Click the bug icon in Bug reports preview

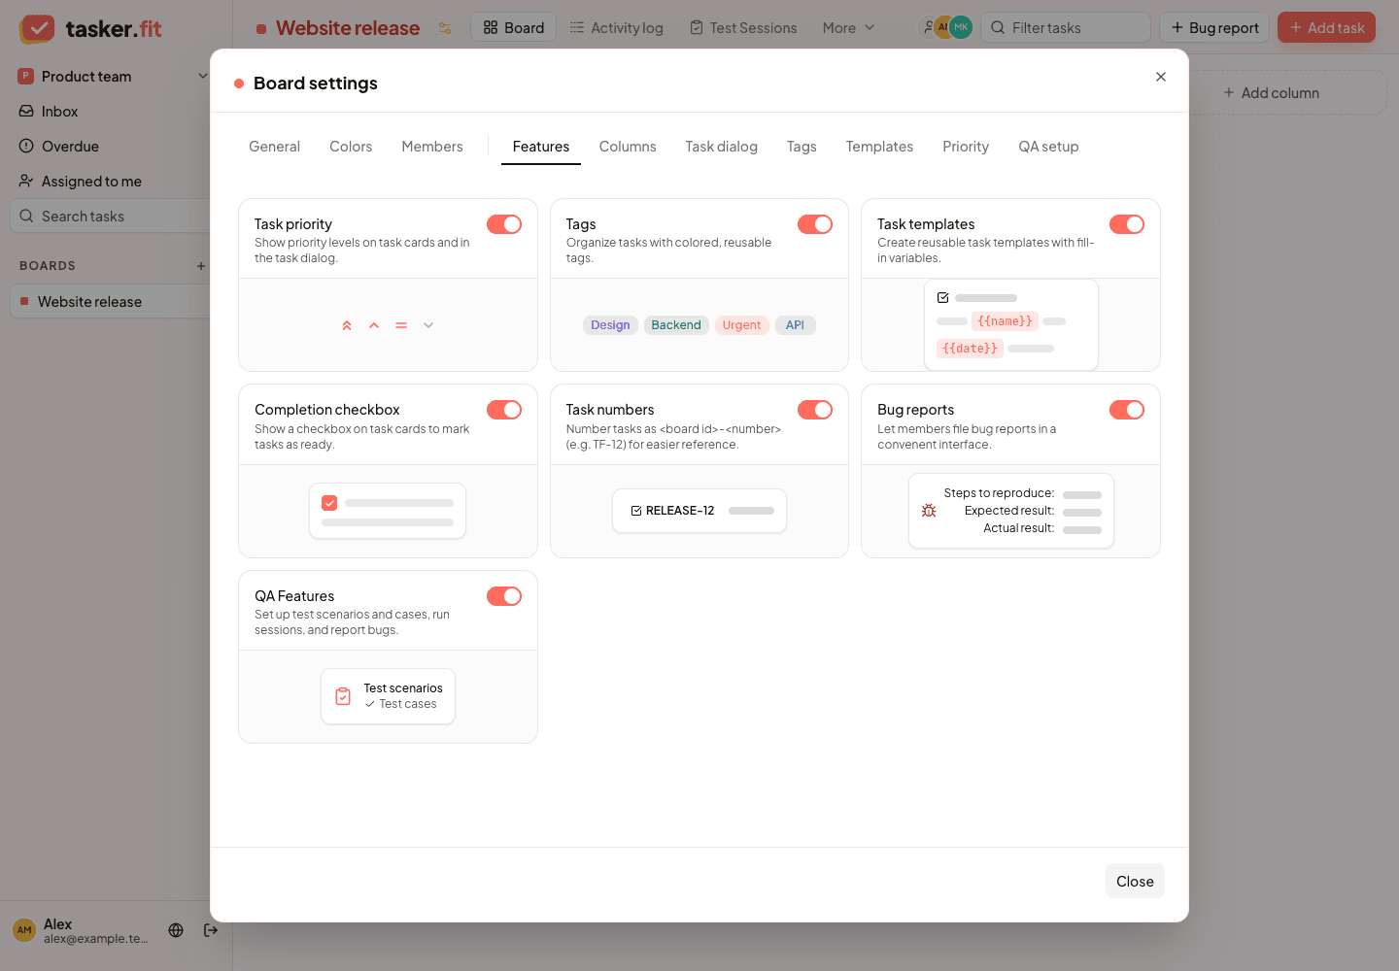(x=929, y=511)
